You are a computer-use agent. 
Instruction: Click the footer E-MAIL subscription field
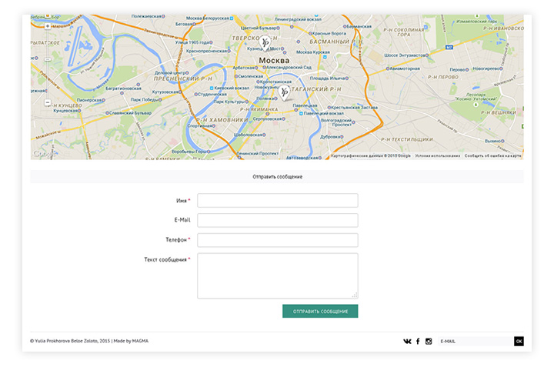476,341
